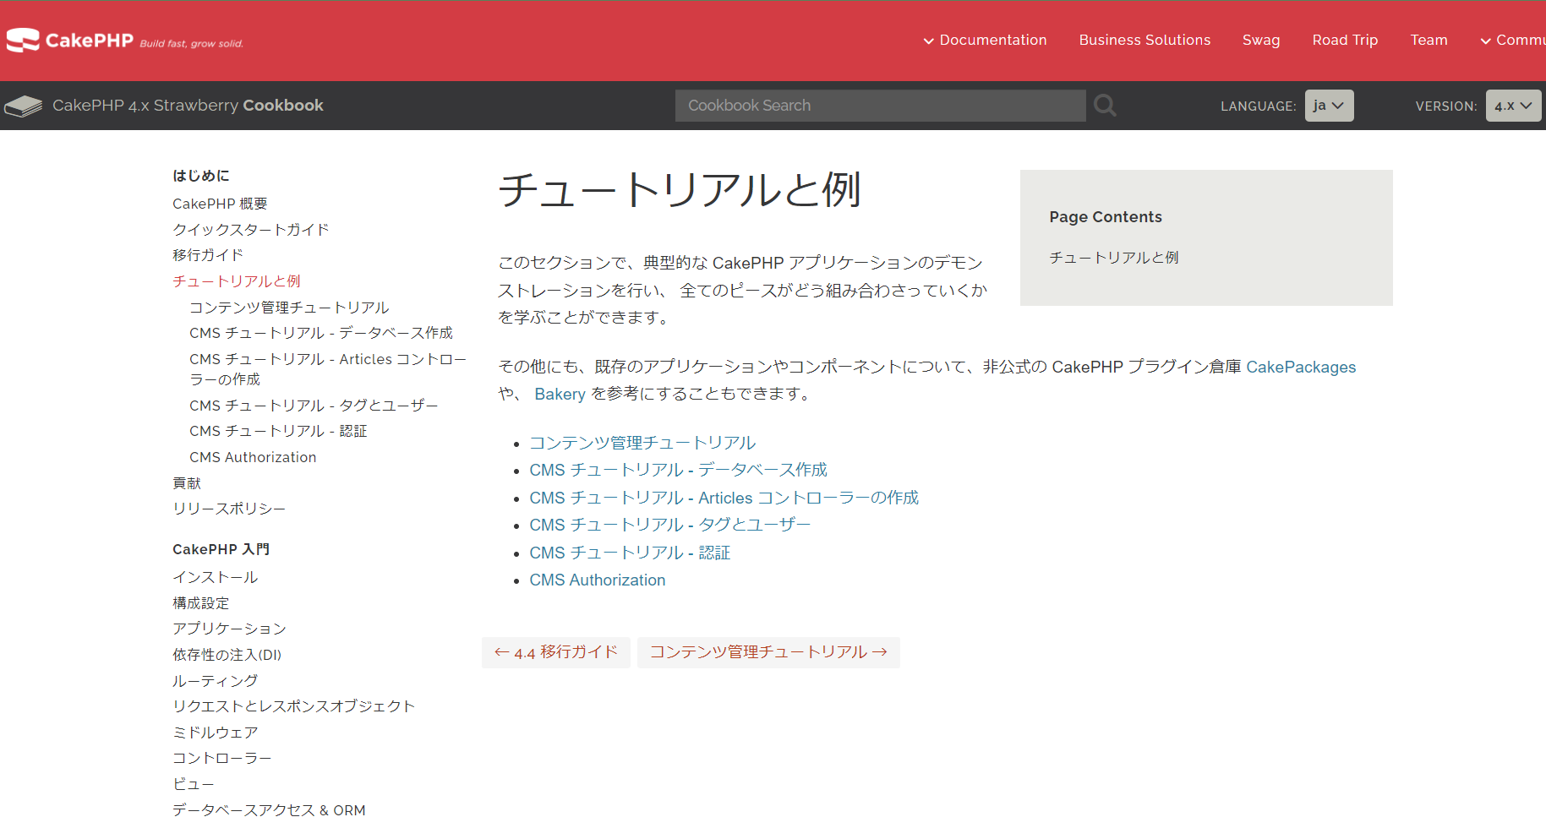Follow the CakePackages link
This screenshot has width=1546, height=828.
click(1301, 367)
